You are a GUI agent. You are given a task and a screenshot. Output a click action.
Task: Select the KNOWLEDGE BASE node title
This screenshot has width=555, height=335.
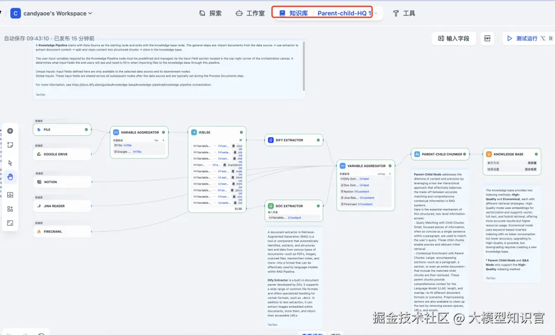point(508,154)
